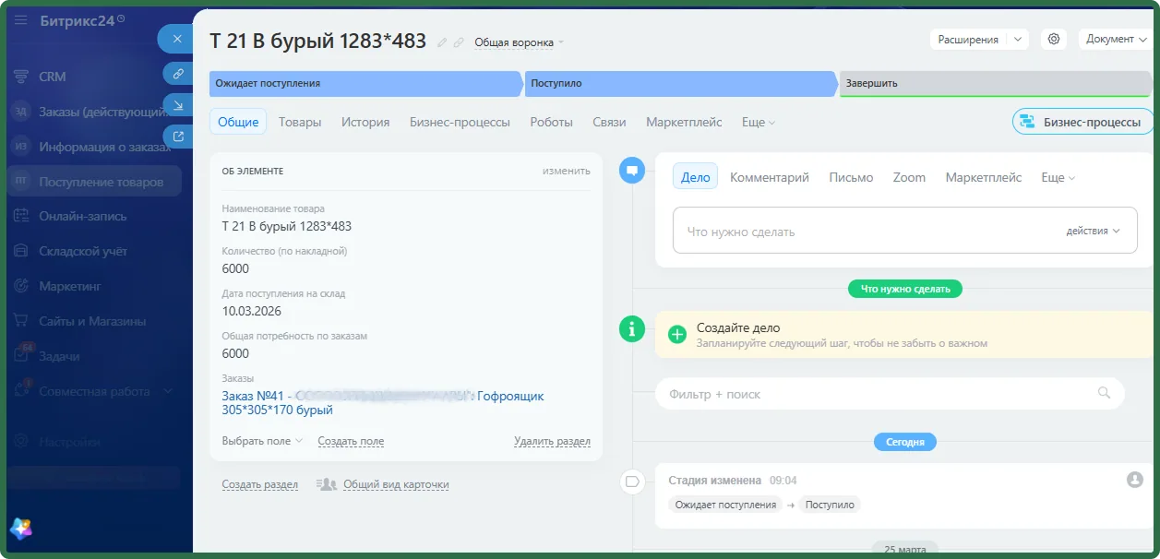The height and width of the screenshot is (559, 1160).
Task: Copy link using the chain icon on slider edge
Action: pos(178,74)
